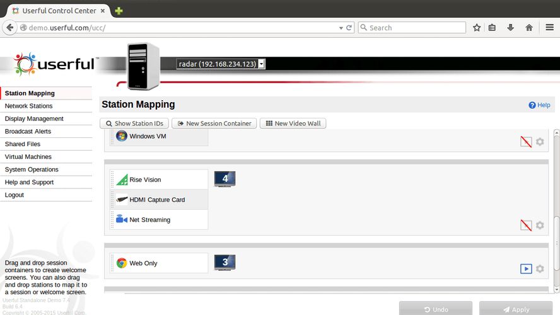Click the magnifier icon in Show Station IDs
This screenshot has width=560, height=315.
pos(109,123)
